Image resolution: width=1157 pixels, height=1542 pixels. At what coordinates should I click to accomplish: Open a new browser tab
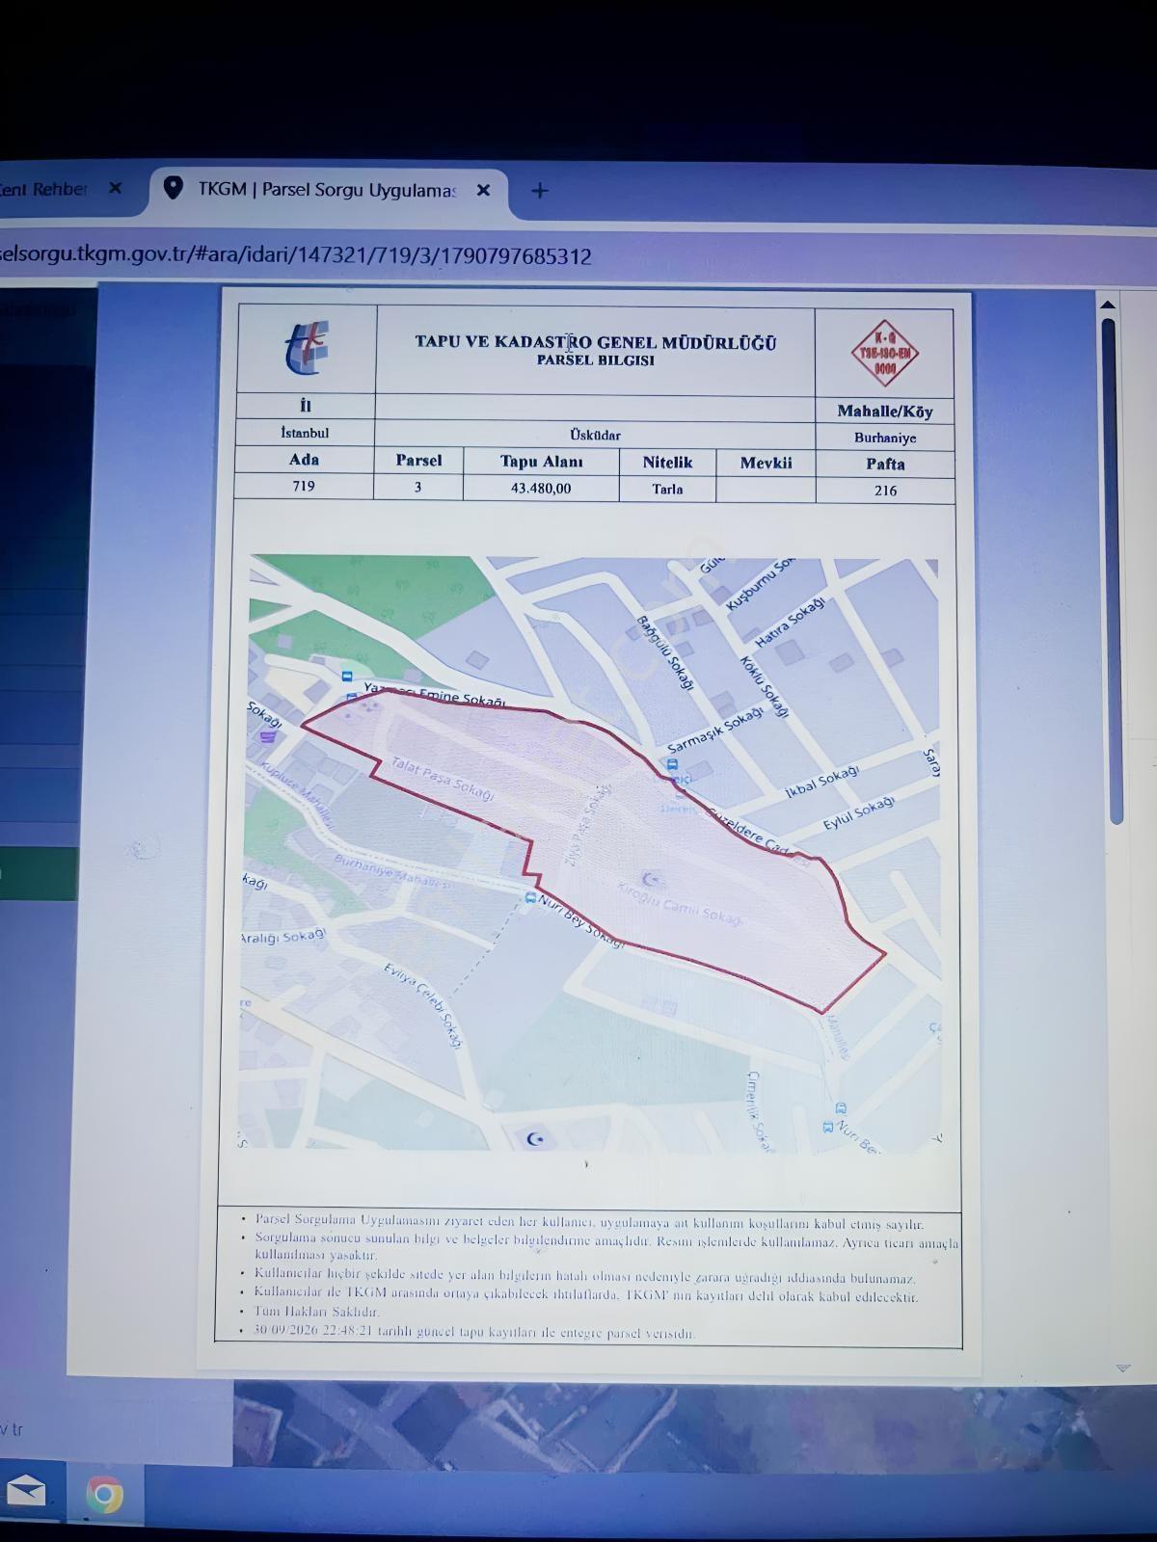pos(540,191)
